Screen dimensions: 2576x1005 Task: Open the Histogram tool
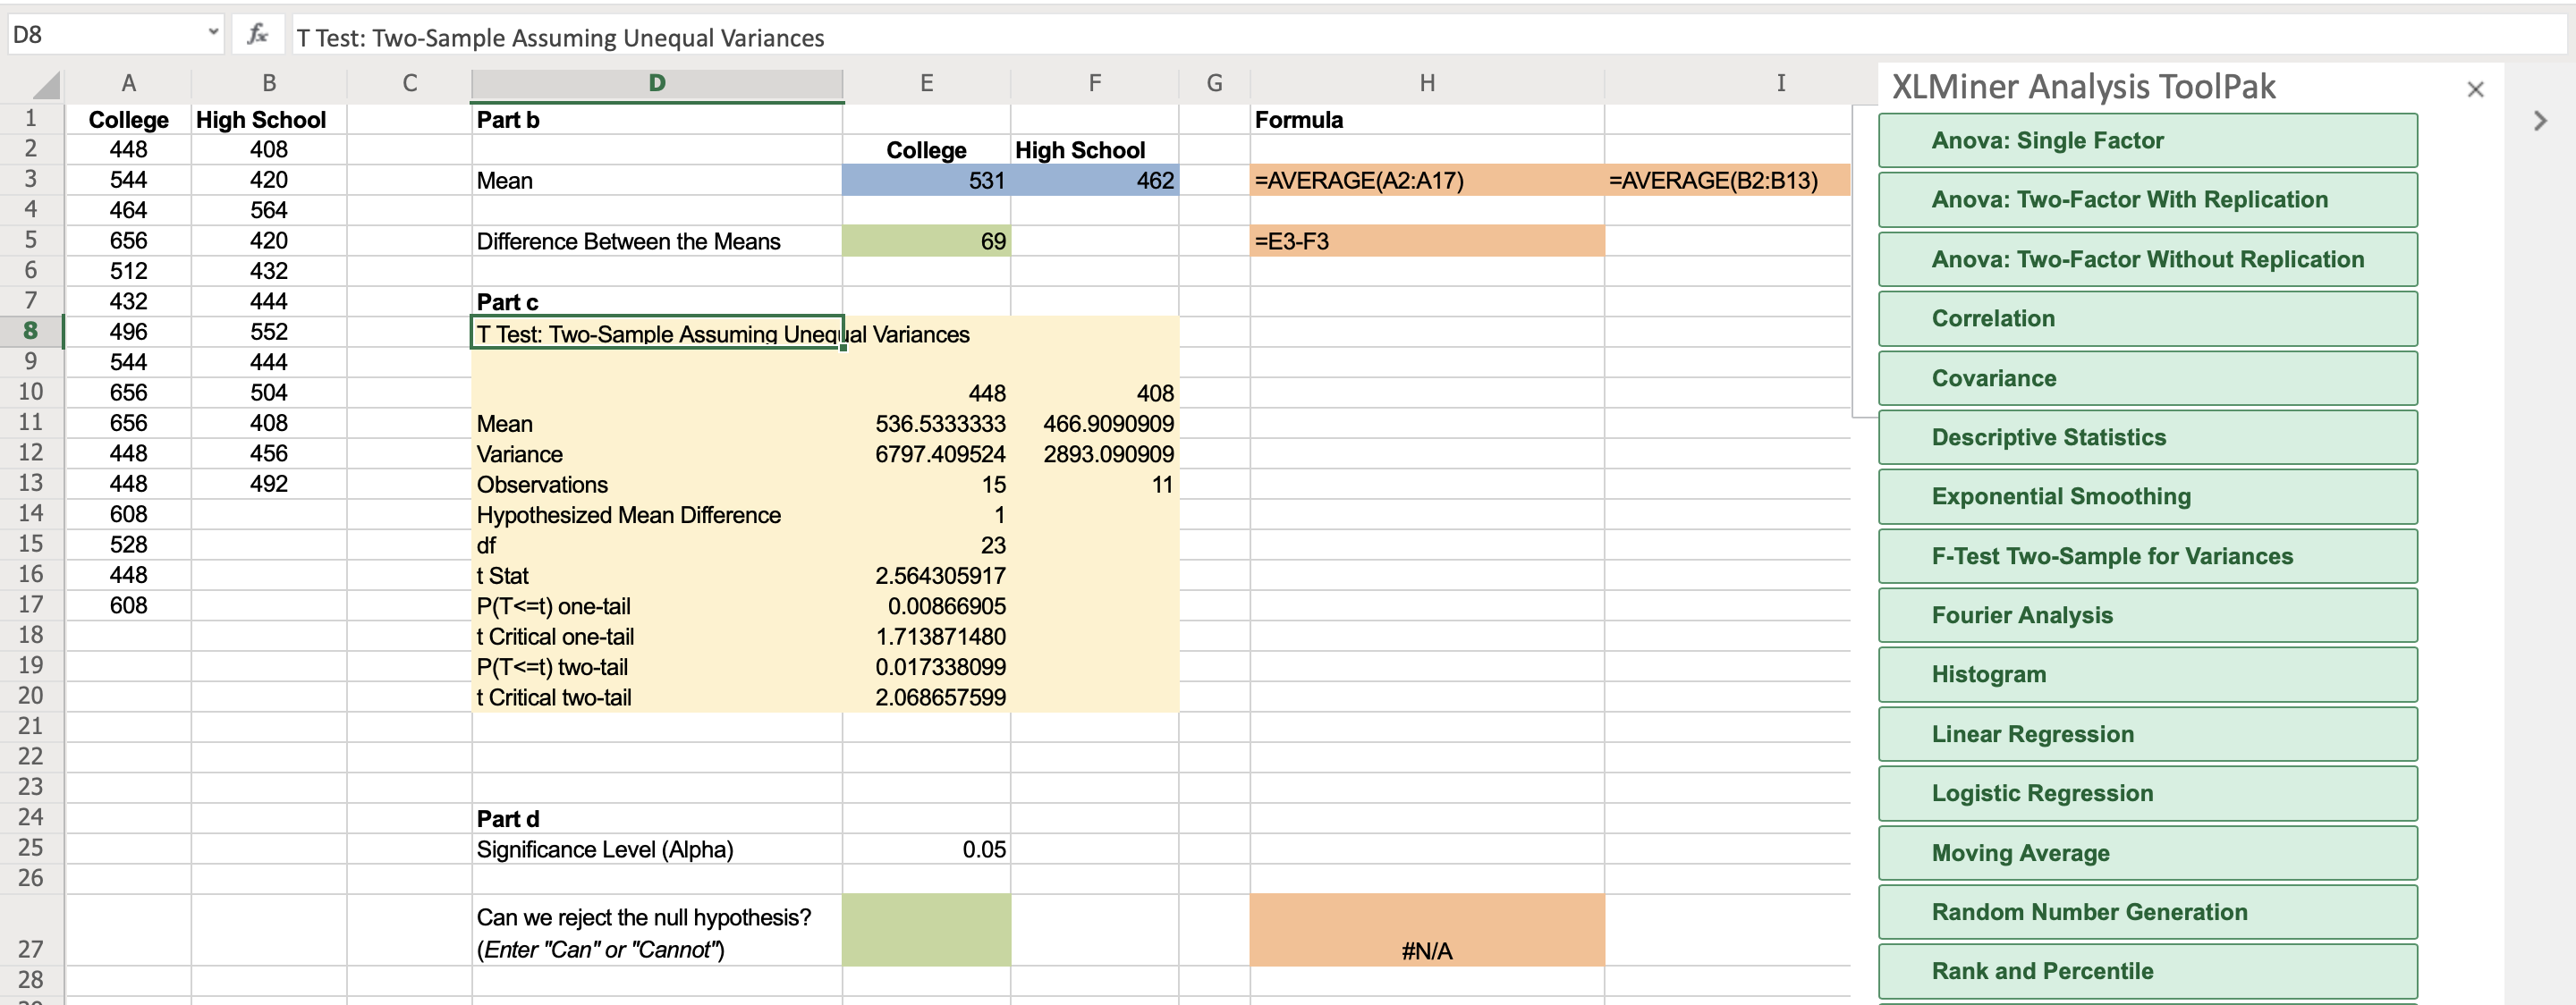[x=2147, y=675]
